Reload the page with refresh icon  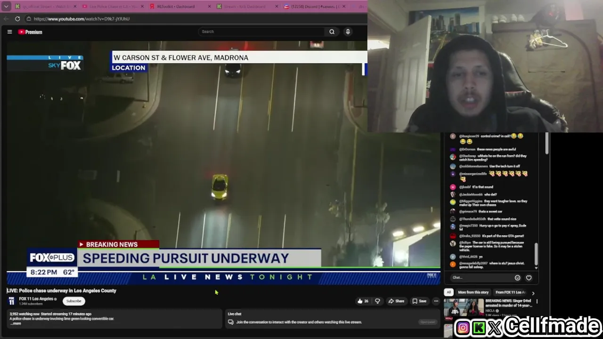17,19
